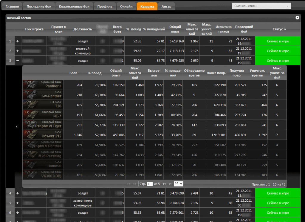This screenshot has height=222, width=305.
Task: Jump to last page of tanks
Action: click(171, 184)
